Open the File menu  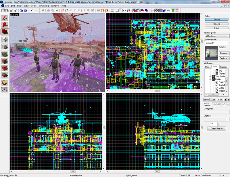pos(7,6)
